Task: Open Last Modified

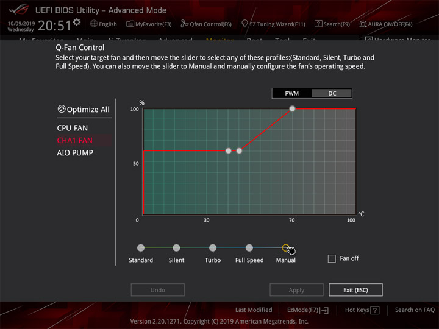Action: [254, 310]
